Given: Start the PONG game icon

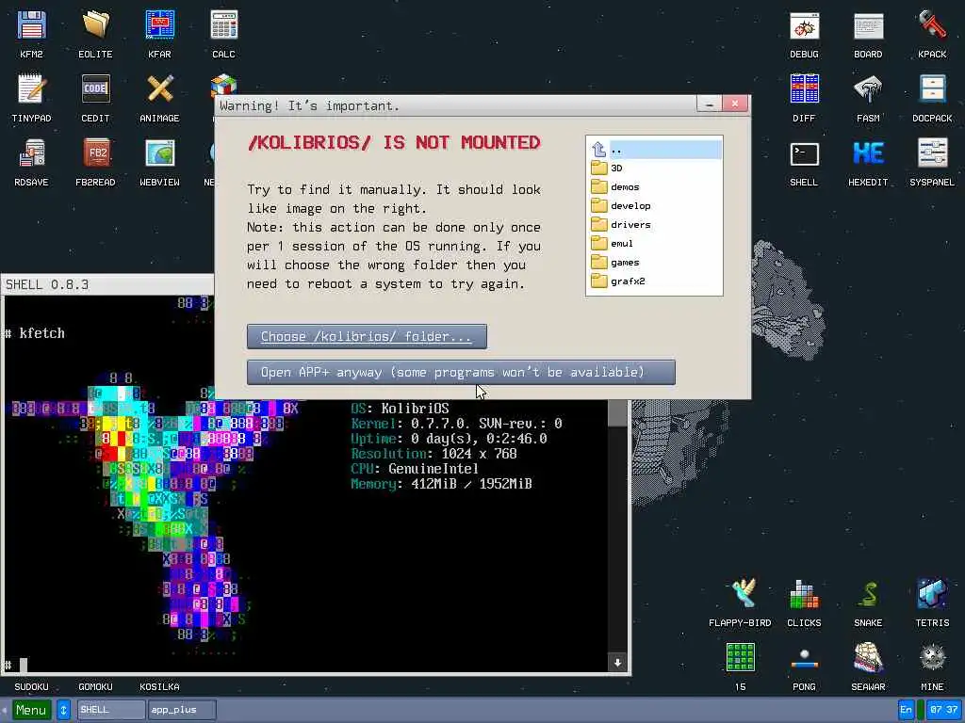Looking at the screenshot, I should click(805, 658).
